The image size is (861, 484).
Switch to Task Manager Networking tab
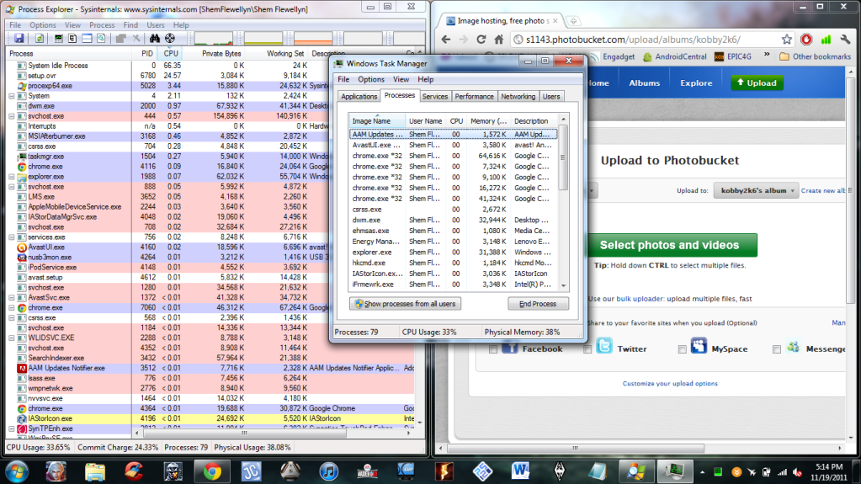point(518,97)
